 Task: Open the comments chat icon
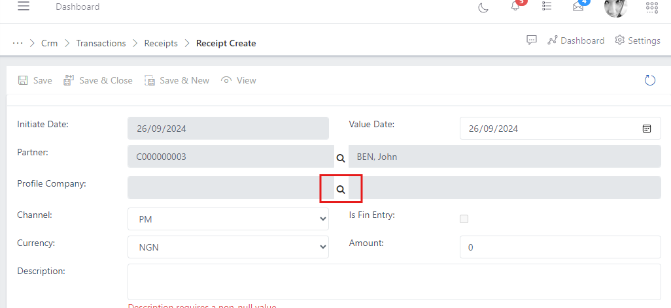coord(532,40)
